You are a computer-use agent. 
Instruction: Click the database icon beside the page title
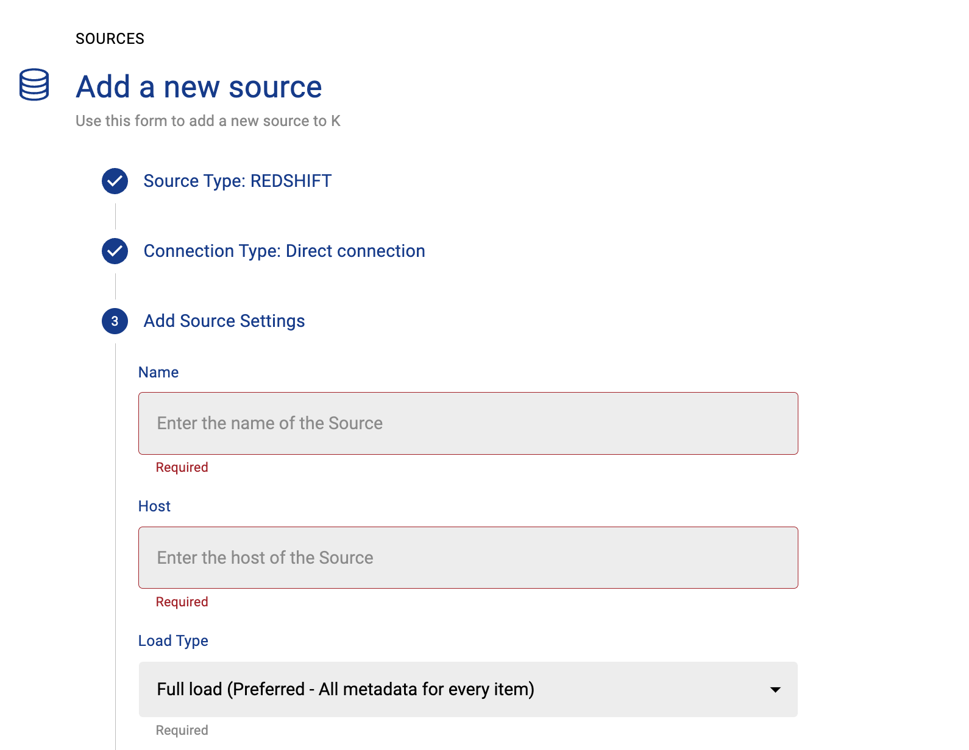(34, 85)
